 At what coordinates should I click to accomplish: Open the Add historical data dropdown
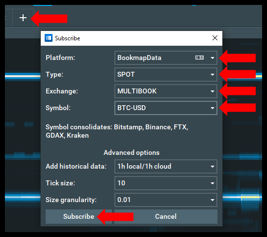pyautogui.click(x=166, y=166)
